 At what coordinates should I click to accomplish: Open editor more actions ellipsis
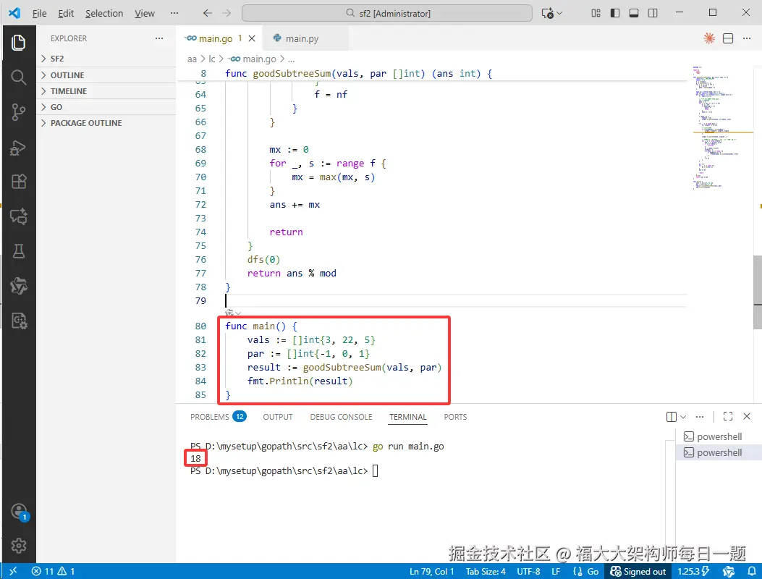point(747,38)
